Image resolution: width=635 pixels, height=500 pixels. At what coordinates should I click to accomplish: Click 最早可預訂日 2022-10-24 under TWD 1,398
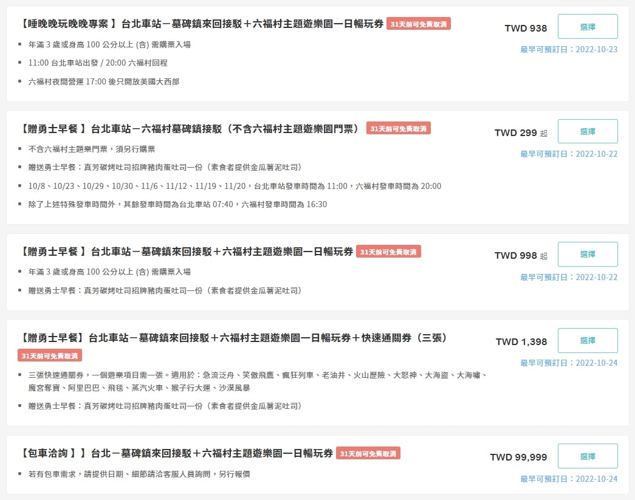(569, 363)
